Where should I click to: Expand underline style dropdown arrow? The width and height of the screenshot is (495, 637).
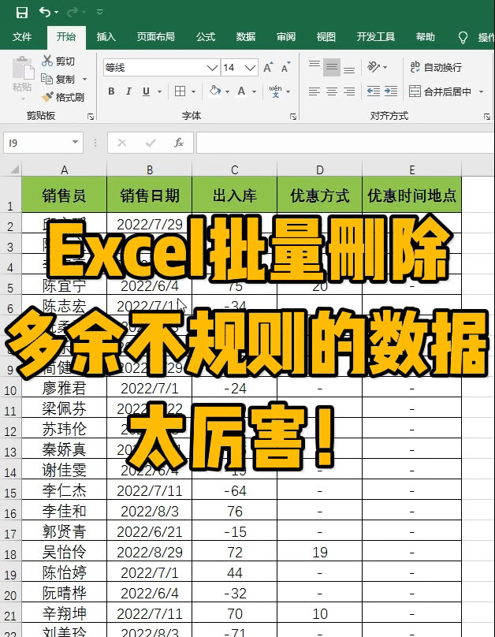pyautogui.click(x=159, y=91)
